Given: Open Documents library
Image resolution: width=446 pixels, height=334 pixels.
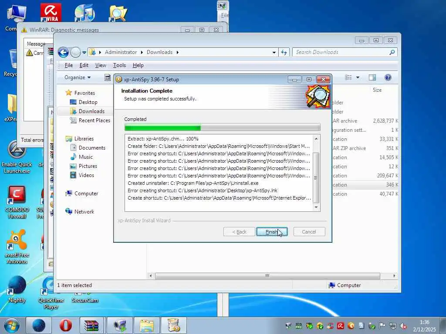Looking at the screenshot, I should (92, 148).
